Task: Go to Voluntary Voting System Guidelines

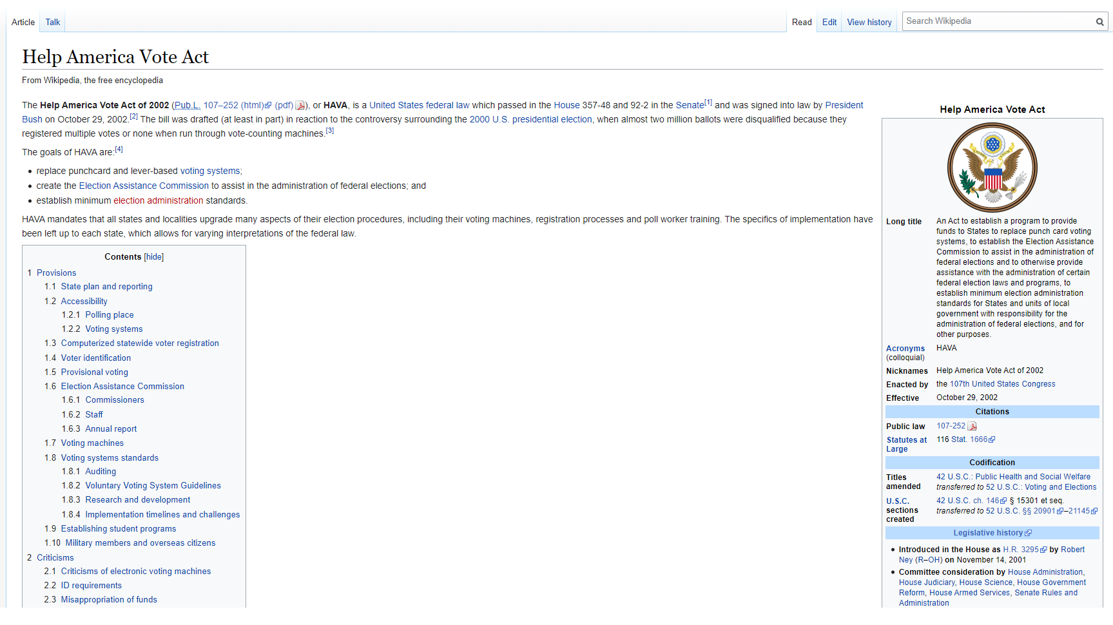Action: click(153, 486)
